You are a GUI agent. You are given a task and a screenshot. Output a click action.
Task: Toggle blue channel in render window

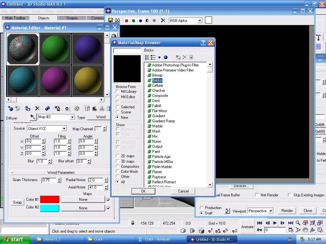[140, 21]
